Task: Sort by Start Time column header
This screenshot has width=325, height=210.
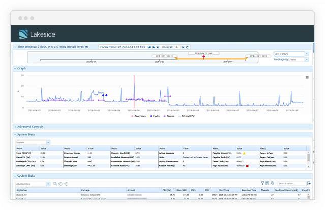Action: point(229,190)
